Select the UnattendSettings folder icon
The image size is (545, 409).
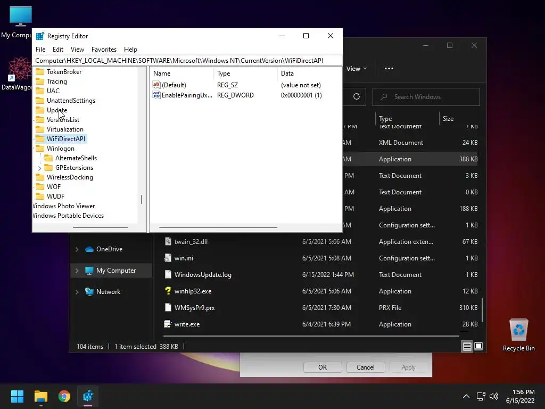coord(40,101)
